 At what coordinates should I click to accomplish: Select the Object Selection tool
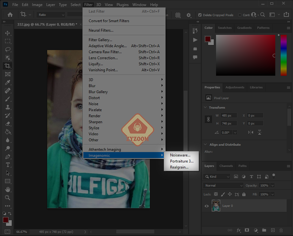coord(7,58)
